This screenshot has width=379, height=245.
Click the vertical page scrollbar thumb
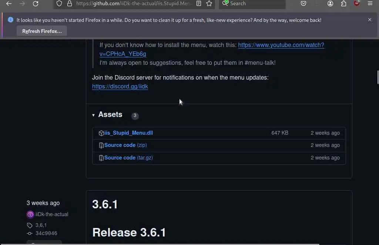click(378, 77)
